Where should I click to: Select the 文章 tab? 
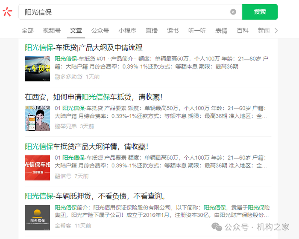pos(76,30)
